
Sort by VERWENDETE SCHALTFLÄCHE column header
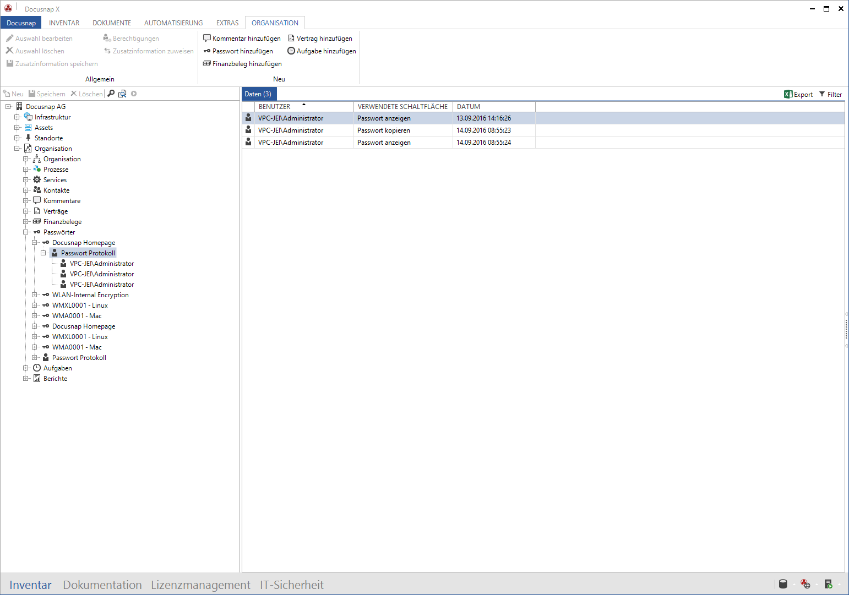(x=403, y=106)
